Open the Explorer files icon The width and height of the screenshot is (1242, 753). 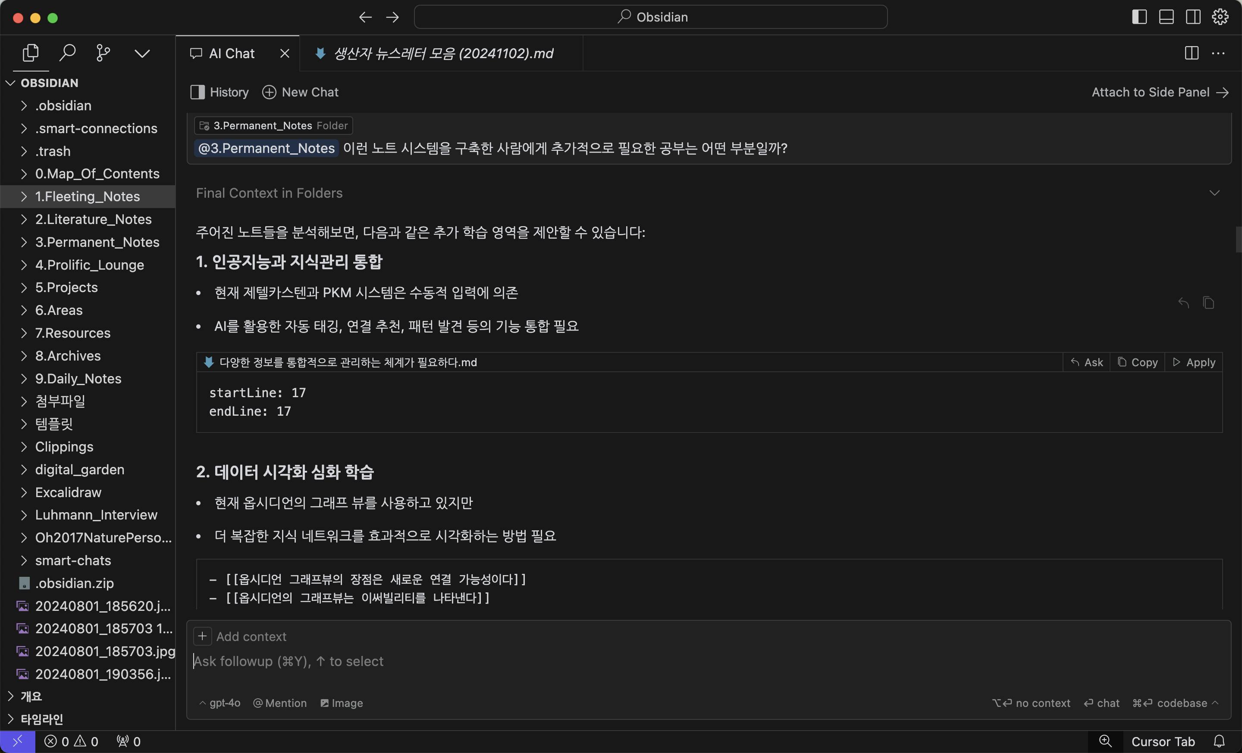pos(30,53)
